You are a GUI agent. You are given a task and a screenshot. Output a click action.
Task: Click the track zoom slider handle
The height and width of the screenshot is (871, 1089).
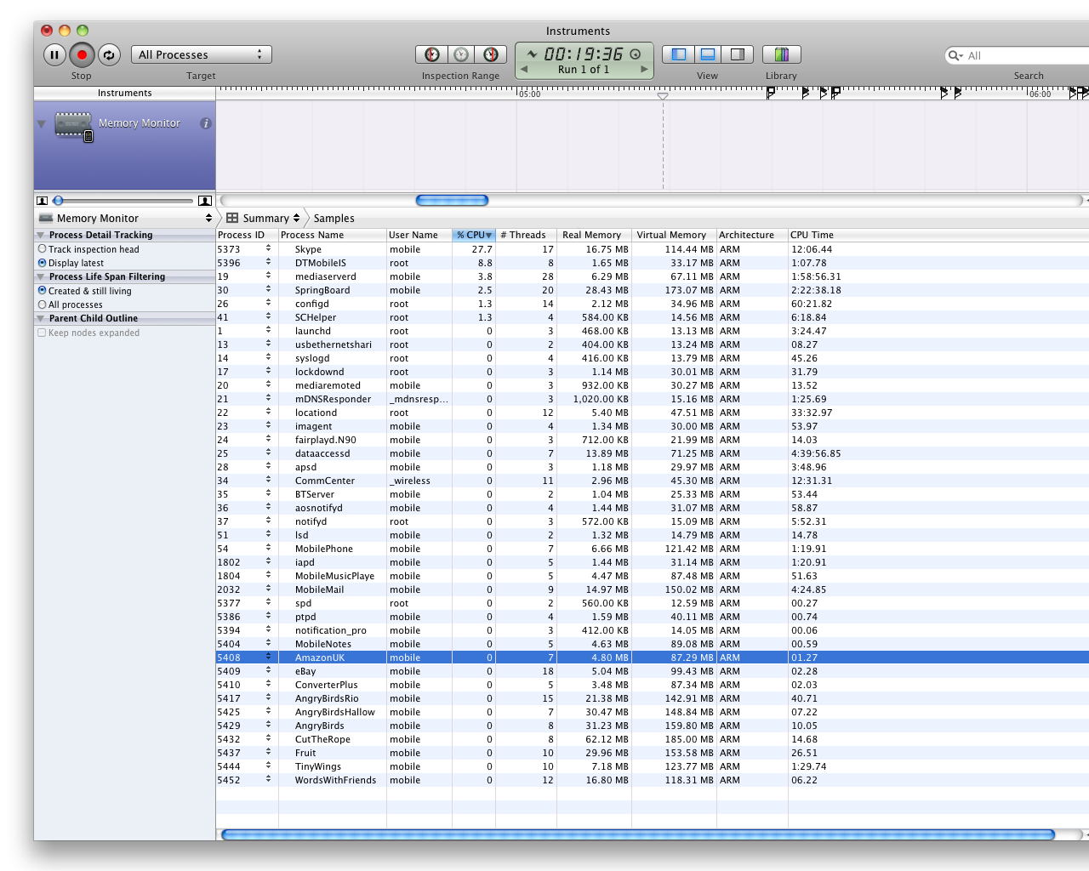(x=58, y=201)
